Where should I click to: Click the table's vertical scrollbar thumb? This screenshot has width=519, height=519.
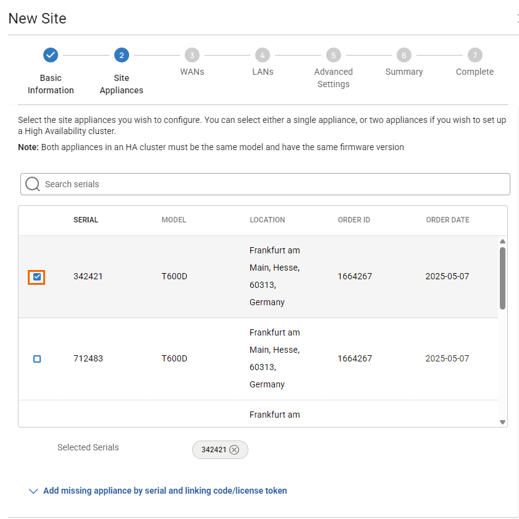click(502, 278)
